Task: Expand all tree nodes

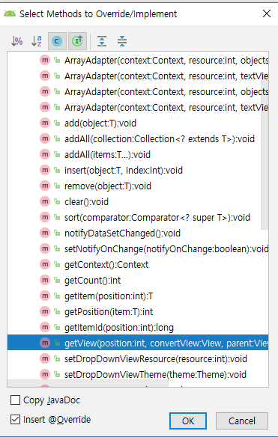Action: click(102, 41)
